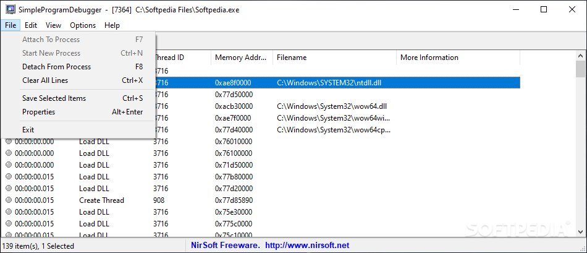587x253 pixels.
Task: Click the grey event icon of row 0x75e30000
Action: (x=9, y=212)
